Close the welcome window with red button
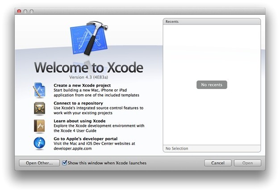Screen dimensions: 280x192 [19, 10]
